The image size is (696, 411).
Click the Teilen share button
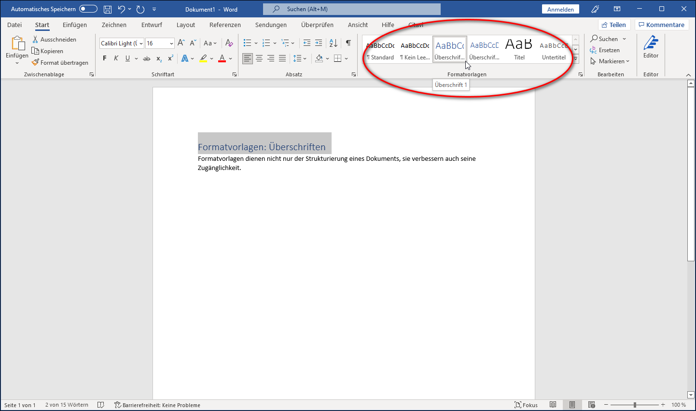point(614,25)
